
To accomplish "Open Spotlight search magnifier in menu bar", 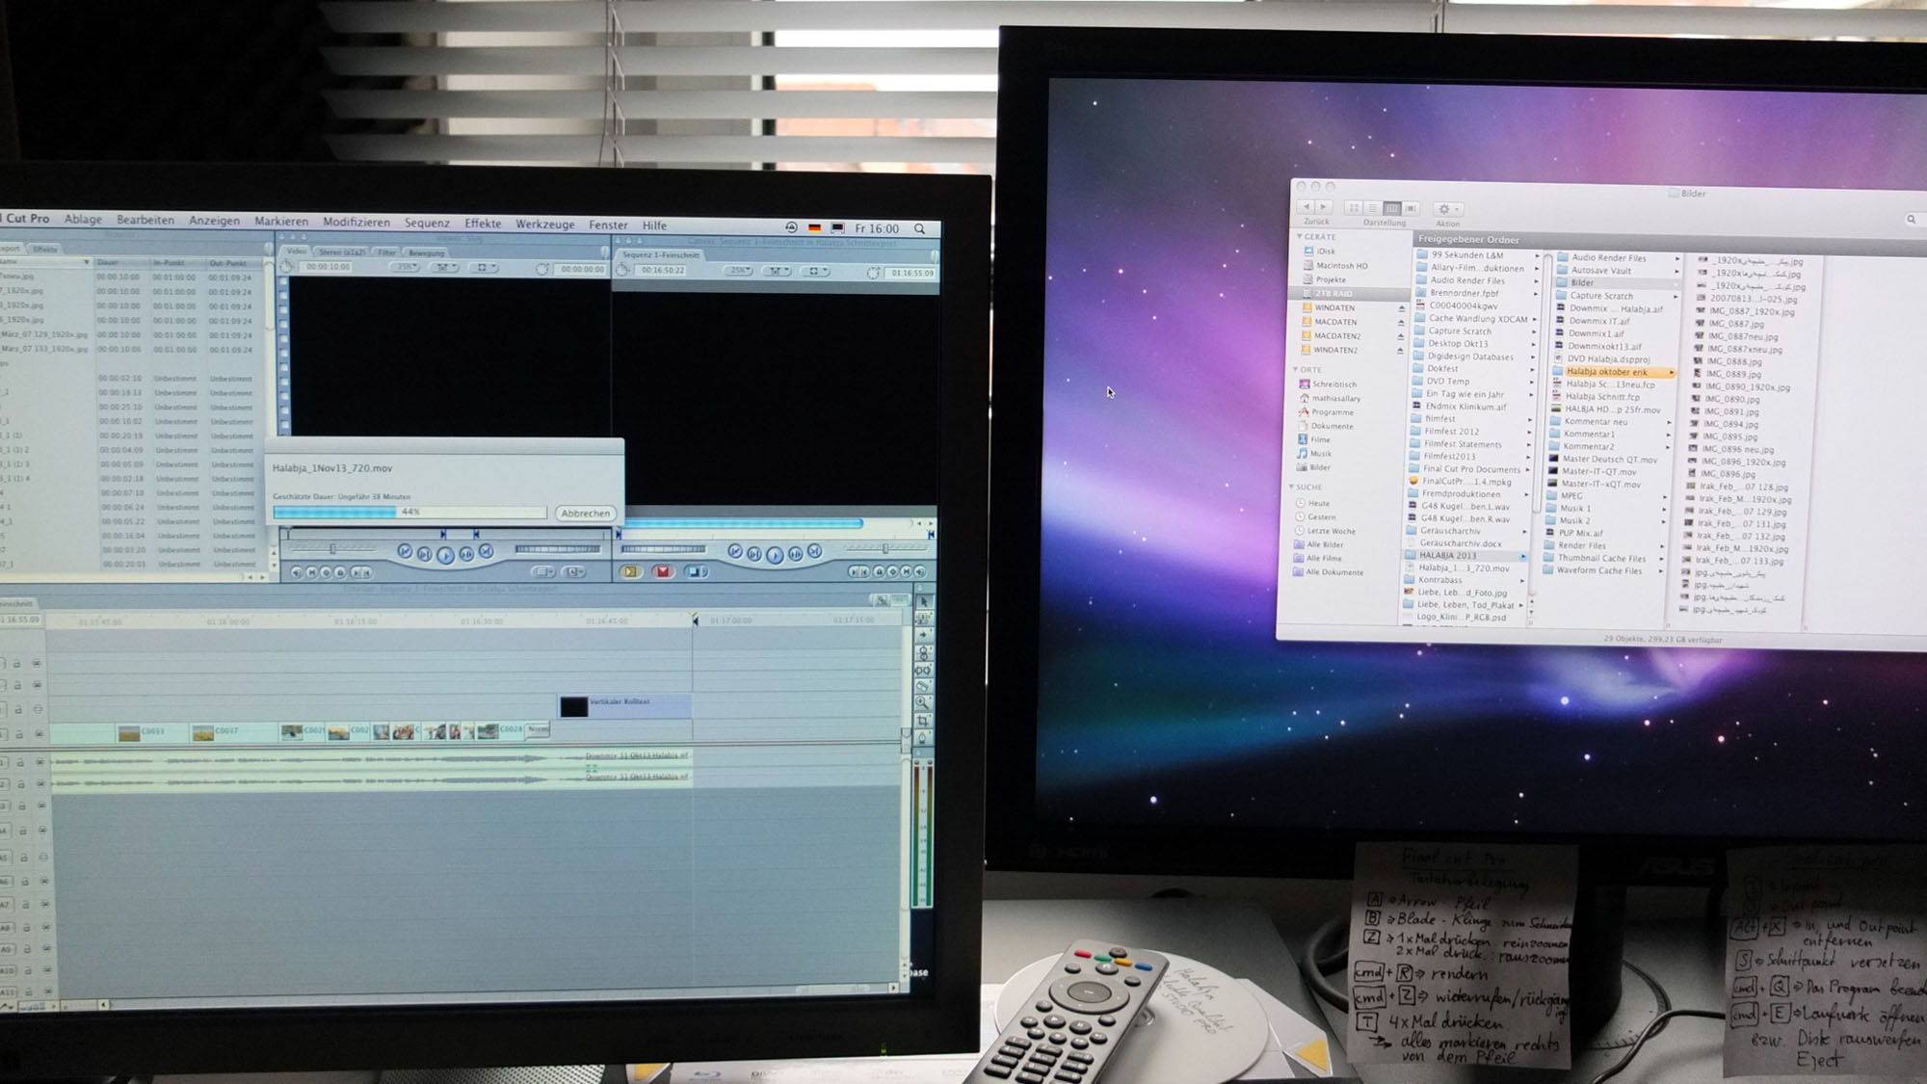I will click(920, 229).
